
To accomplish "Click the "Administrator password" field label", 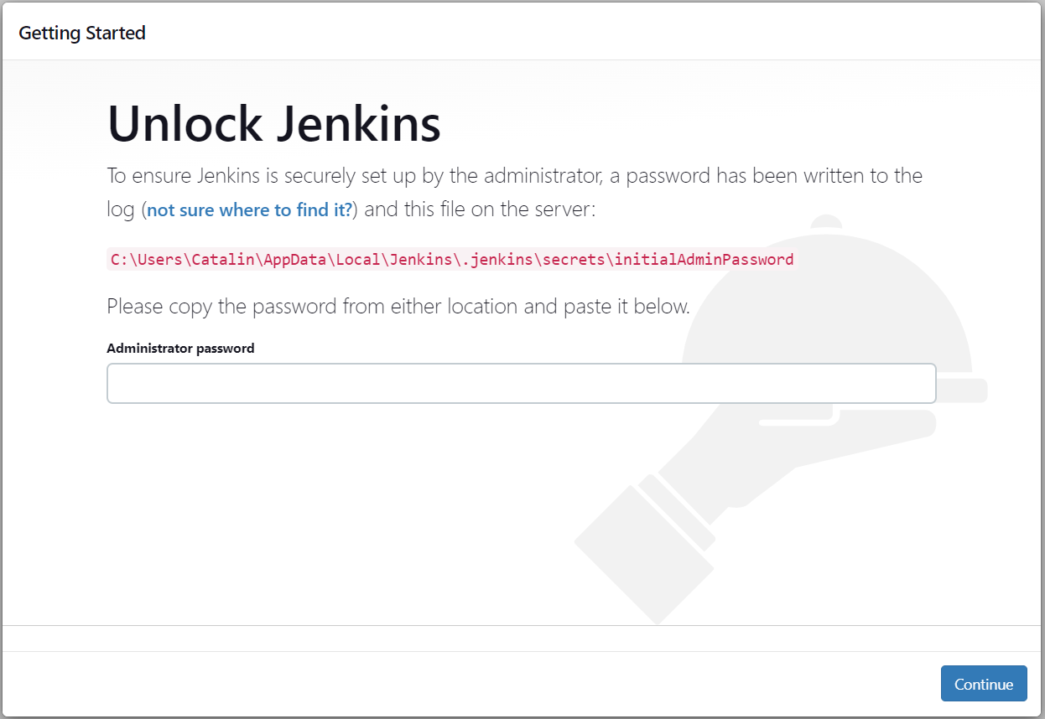I will (x=180, y=348).
